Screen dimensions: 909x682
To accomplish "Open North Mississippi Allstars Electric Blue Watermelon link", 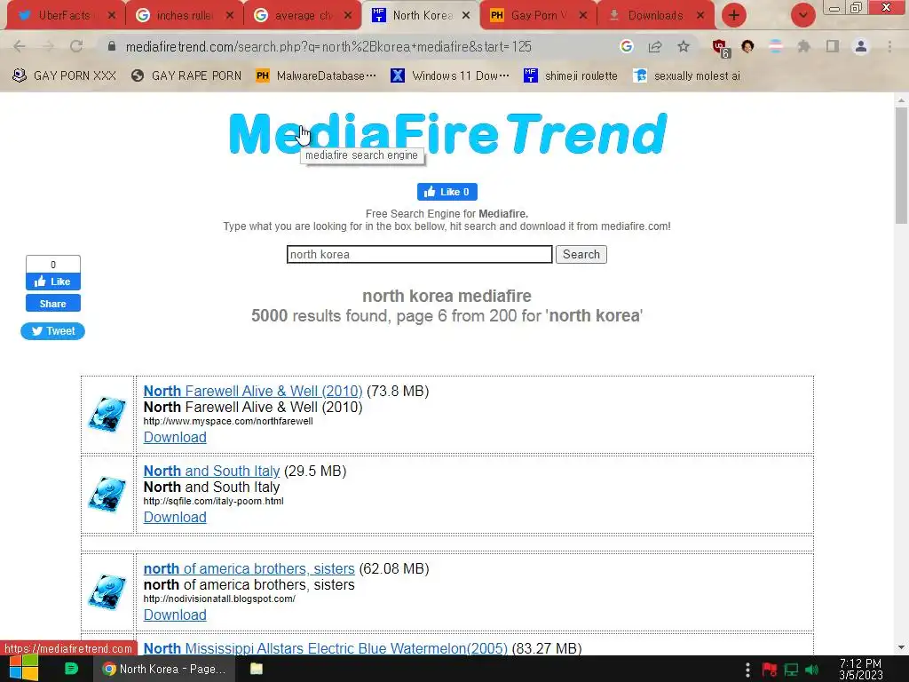I will click(x=325, y=648).
